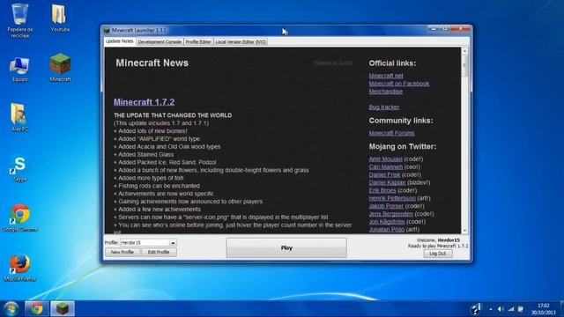Click the Log Out button
This screenshot has width=564, height=317.
click(x=438, y=254)
